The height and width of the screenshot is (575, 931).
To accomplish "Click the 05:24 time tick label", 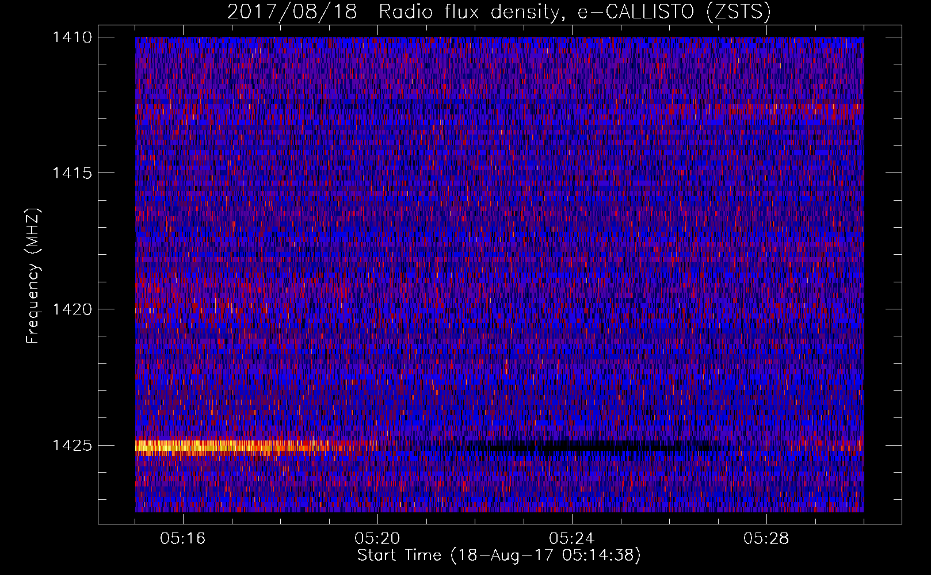I will coord(572,539).
